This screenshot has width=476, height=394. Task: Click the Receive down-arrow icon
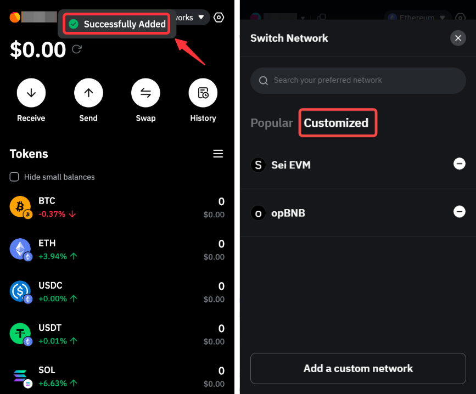tap(31, 93)
